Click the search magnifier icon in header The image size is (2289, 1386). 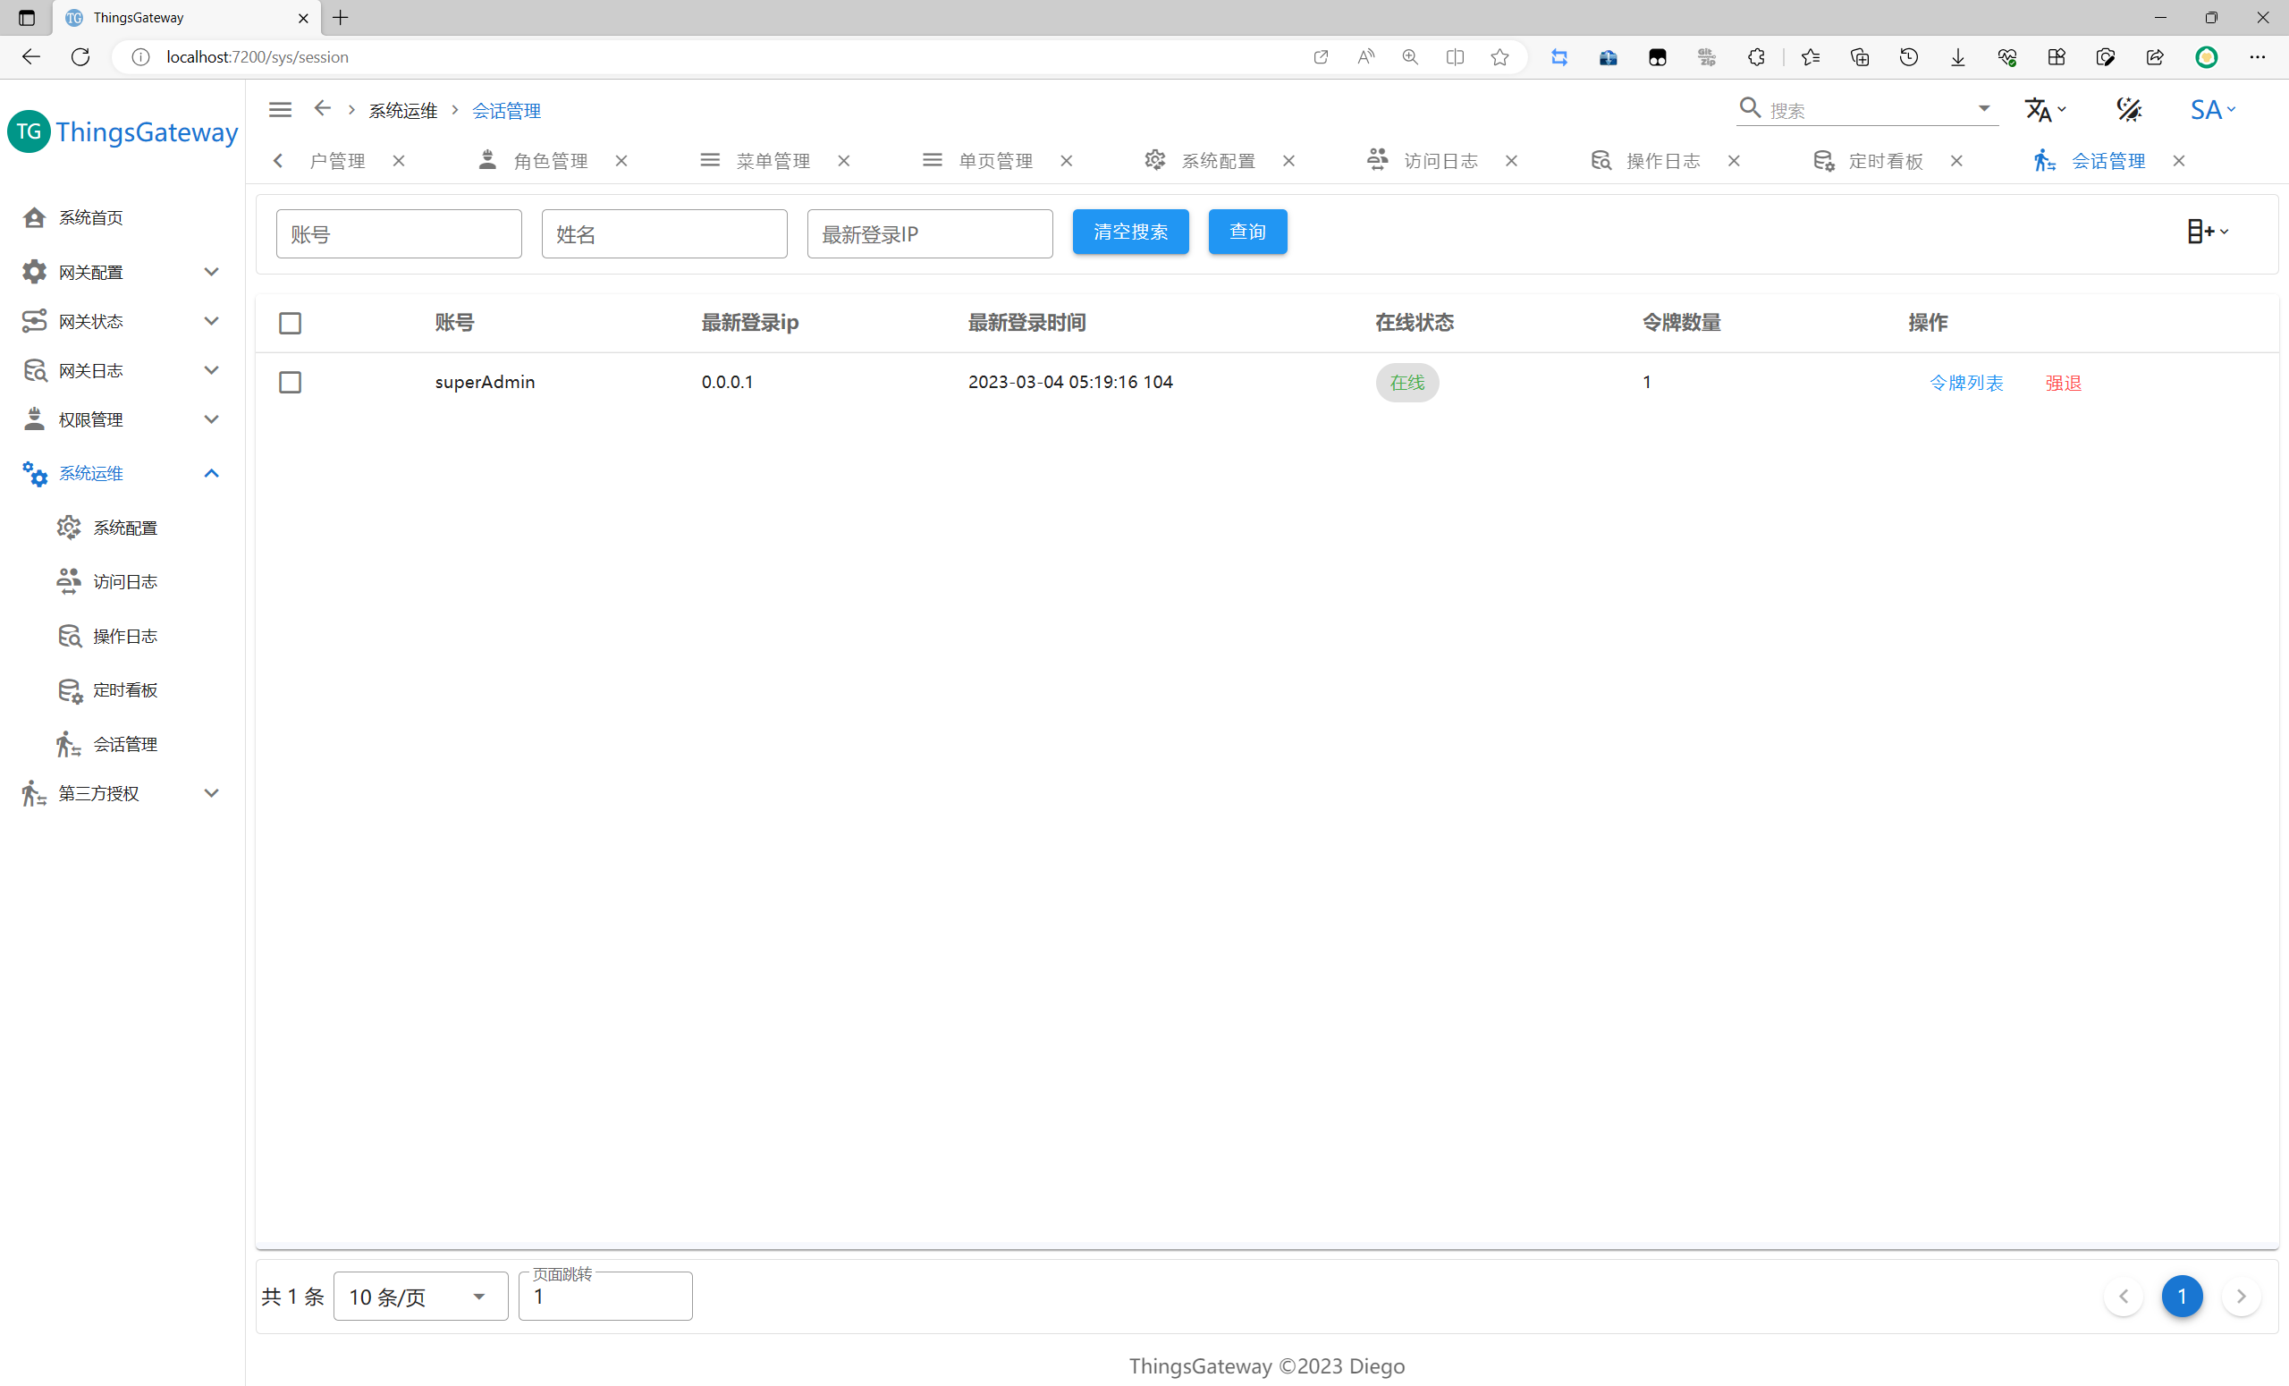tap(1749, 109)
